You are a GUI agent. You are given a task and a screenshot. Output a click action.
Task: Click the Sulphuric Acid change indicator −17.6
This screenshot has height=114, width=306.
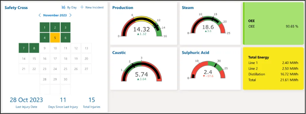click(x=208, y=76)
